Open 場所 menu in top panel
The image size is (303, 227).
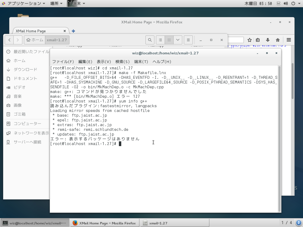(56, 3)
